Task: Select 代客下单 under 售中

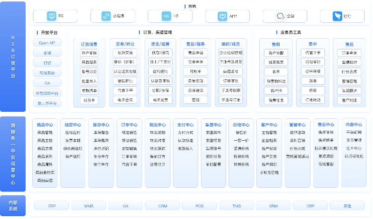Action: (313, 53)
